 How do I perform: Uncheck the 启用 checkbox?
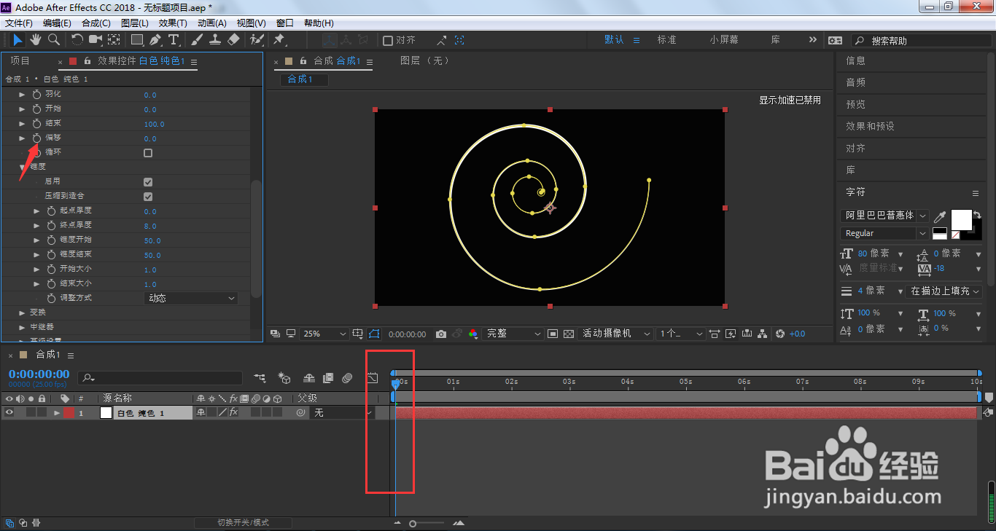coord(148,182)
